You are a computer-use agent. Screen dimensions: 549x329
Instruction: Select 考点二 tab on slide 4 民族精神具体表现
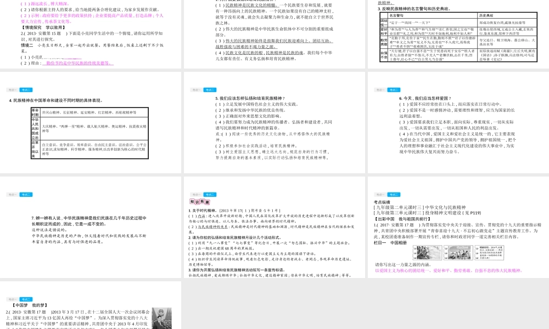(26, 90)
